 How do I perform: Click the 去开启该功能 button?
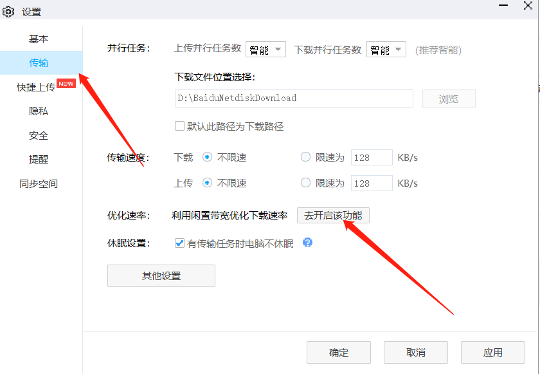point(333,216)
